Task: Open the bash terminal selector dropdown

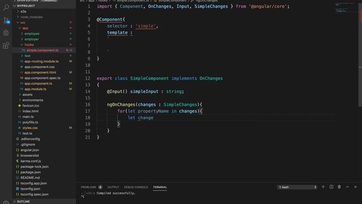Action: click(297, 187)
